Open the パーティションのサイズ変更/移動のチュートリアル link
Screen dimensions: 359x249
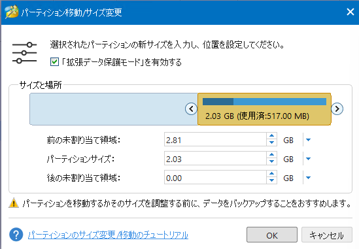(x=108, y=235)
